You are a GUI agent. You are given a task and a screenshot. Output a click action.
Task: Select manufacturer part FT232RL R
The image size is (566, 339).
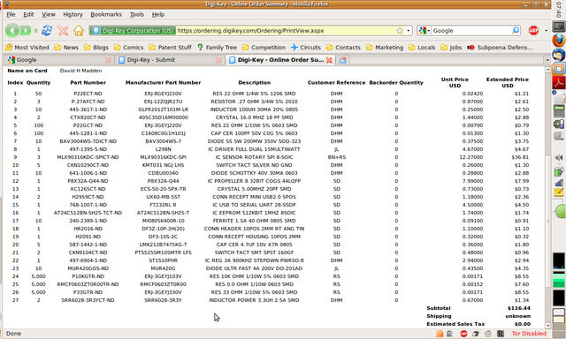click(x=163, y=205)
